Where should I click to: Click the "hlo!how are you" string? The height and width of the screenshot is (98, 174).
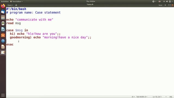click(x=42, y=34)
